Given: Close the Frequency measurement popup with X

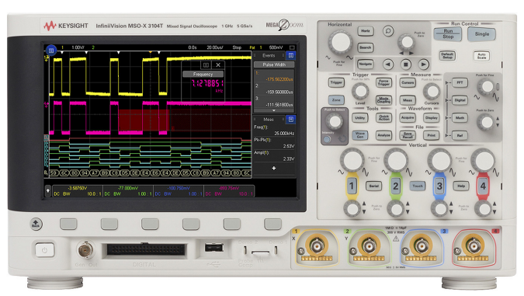Looking at the screenshot, I should (218, 65).
